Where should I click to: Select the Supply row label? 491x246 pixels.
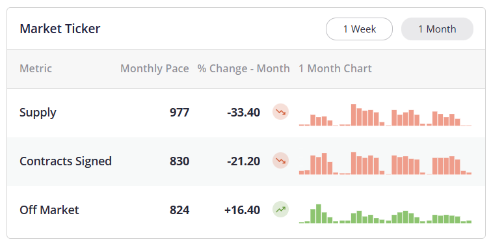(38, 113)
